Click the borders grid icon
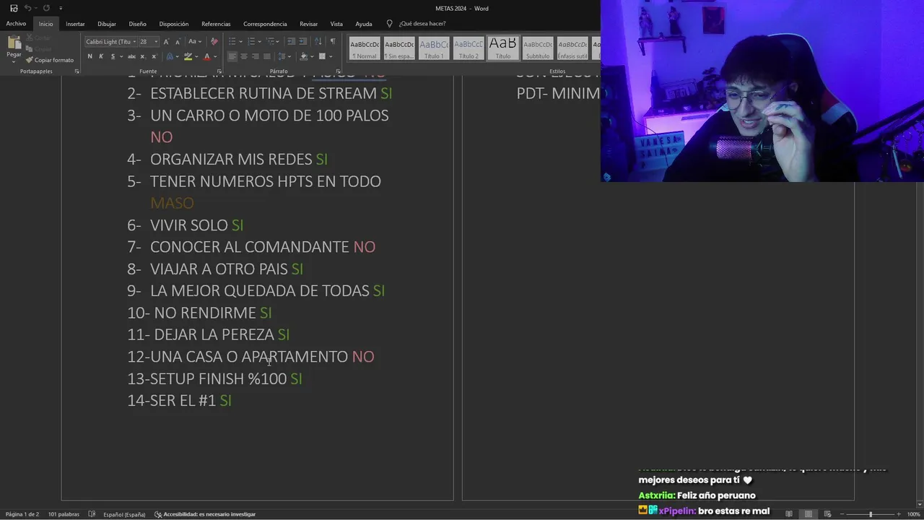Viewport: 924px width, 520px height. (x=322, y=56)
